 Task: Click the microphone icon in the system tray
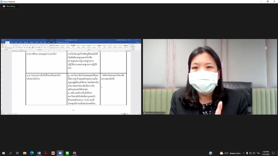click(247, 153)
